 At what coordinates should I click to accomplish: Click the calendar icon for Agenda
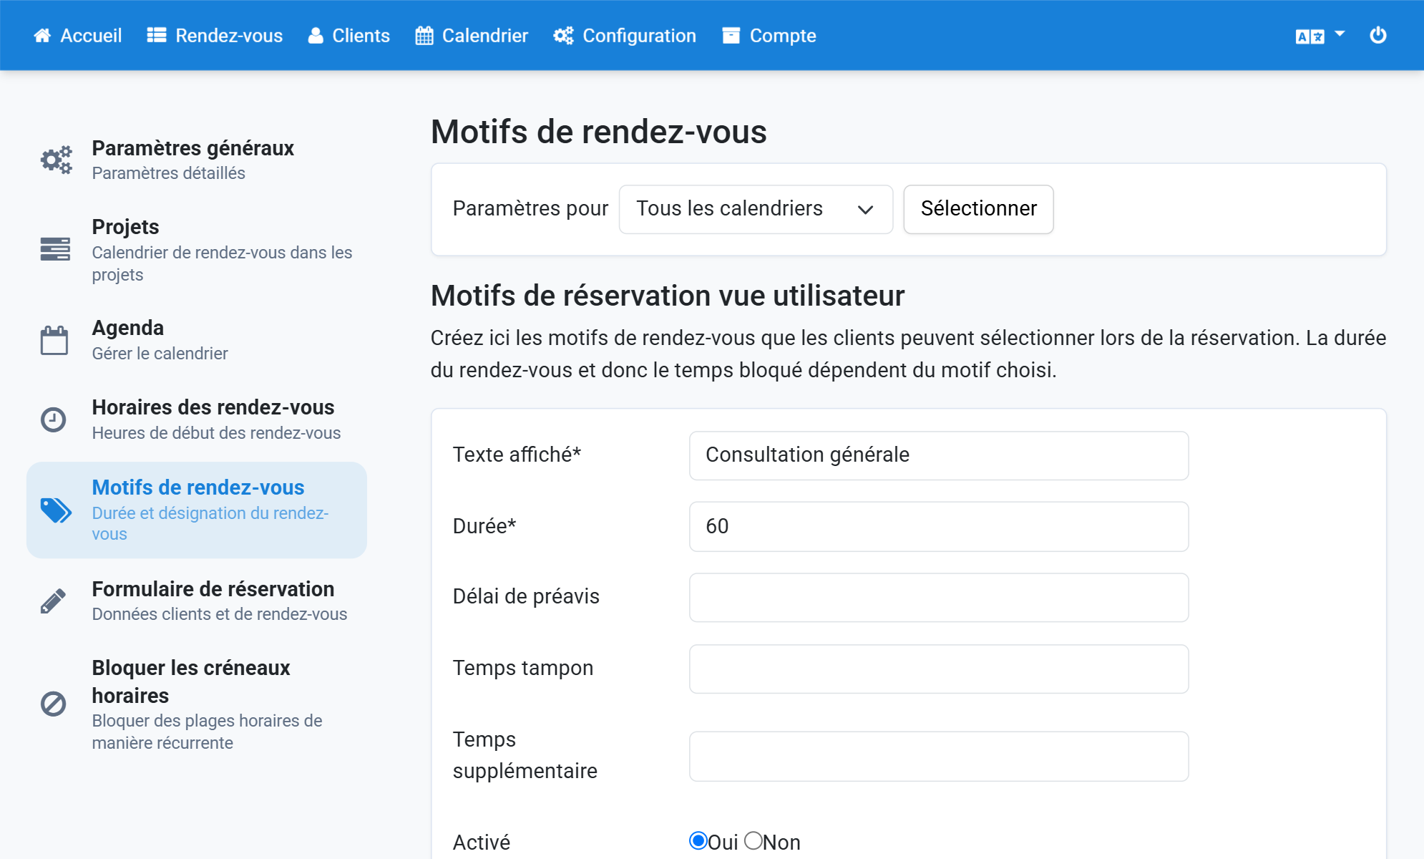coord(54,340)
